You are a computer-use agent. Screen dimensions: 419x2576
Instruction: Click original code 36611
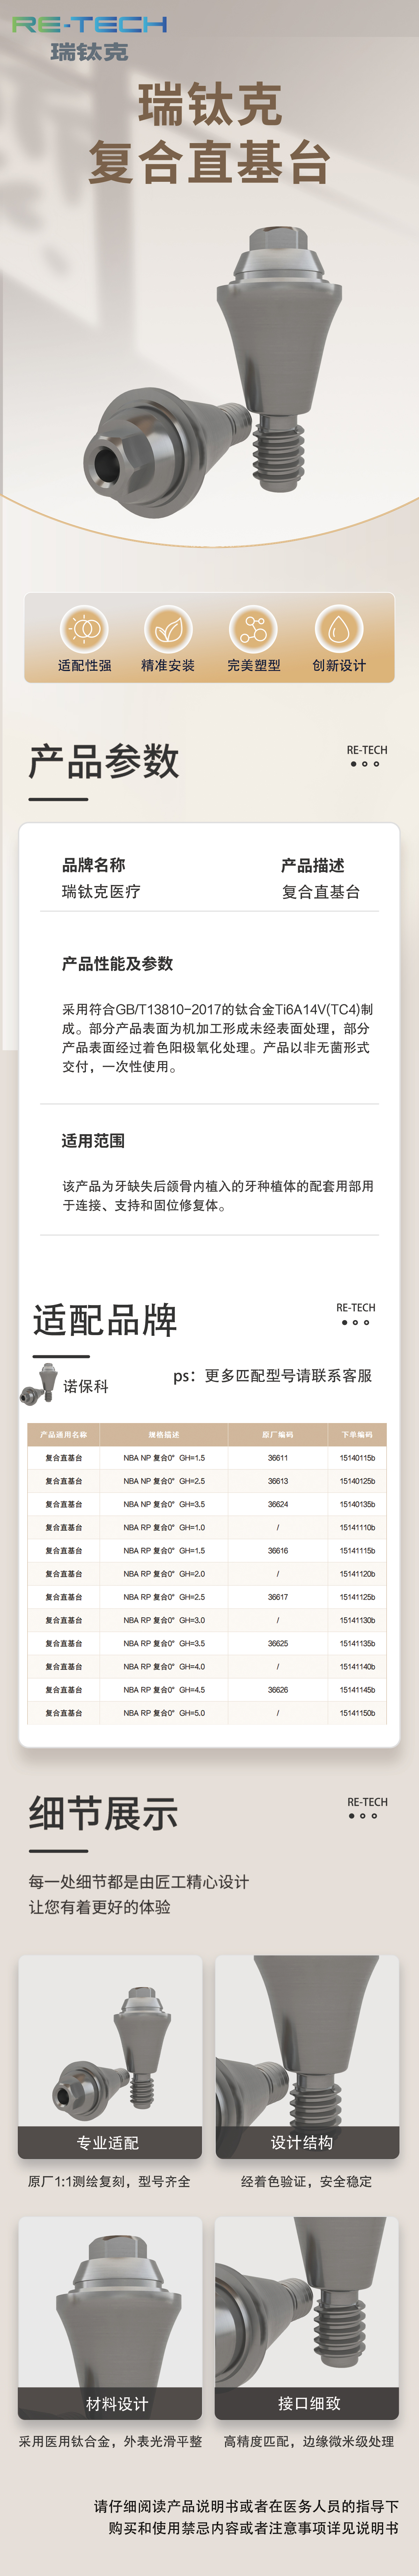coord(278,1458)
